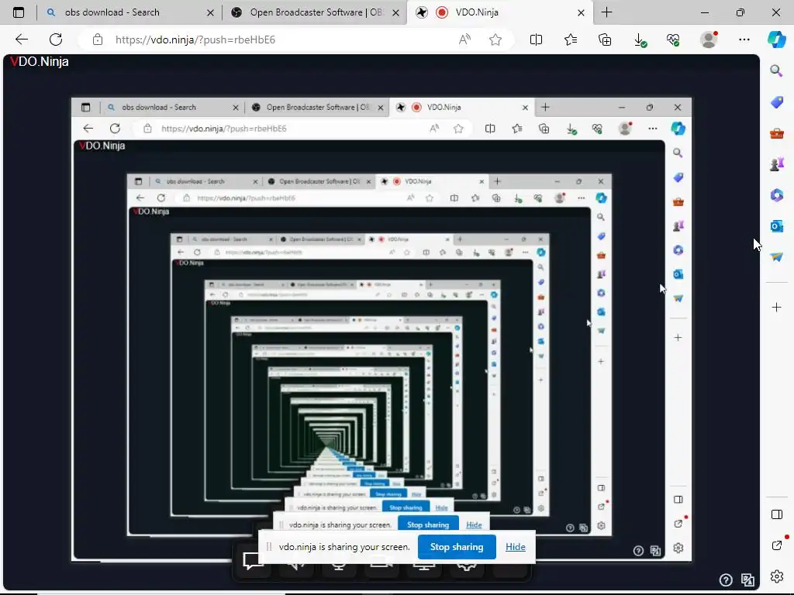Open the tab actions menu icon
Image resolution: width=794 pixels, height=595 pixels.
click(x=19, y=12)
